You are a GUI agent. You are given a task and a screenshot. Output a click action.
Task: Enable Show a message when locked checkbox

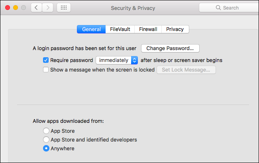click(x=46, y=70)
